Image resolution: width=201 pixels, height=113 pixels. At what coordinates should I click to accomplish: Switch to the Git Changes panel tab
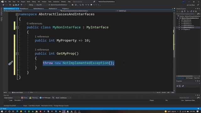point(189,78)
